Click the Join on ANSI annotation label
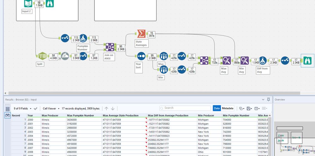315x156 pixels. coord(109,57)
